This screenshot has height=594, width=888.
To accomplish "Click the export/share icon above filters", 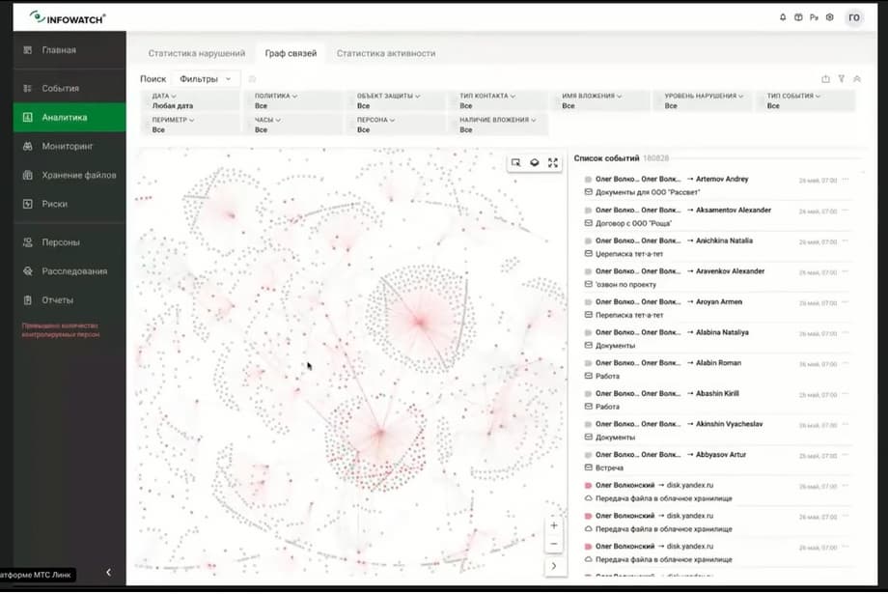I will pyautogui.click(x=825, y=79).
